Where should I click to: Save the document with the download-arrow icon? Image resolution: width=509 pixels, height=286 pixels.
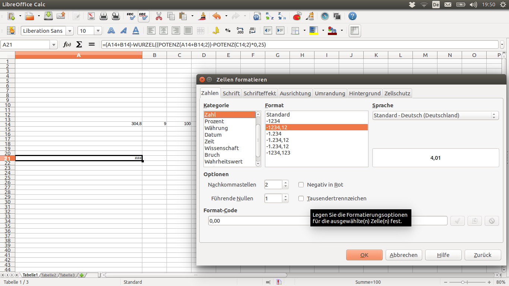pos(48,16)
